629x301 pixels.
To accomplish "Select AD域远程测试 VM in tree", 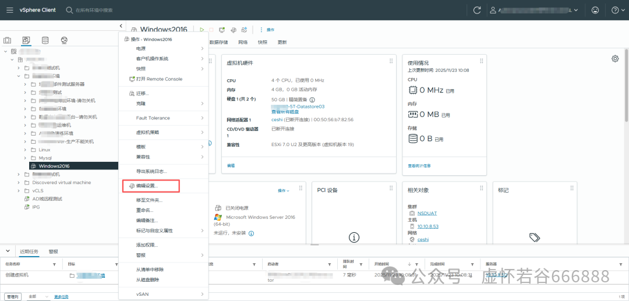I will tap(47, 199).
